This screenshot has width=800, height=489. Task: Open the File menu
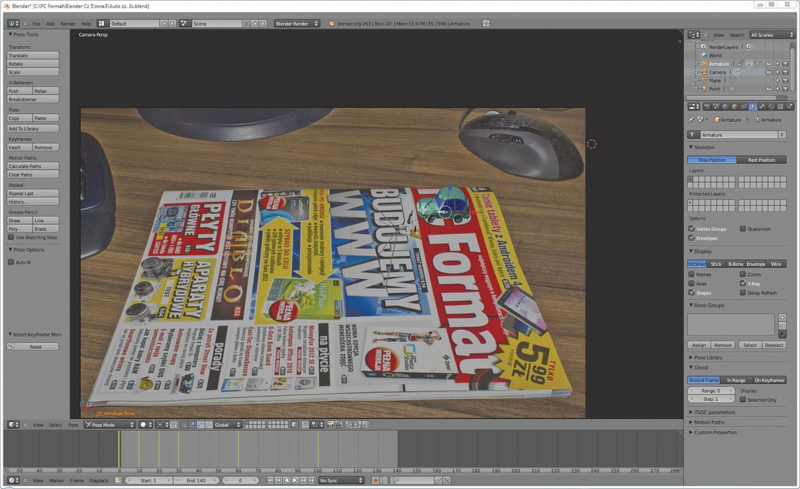coord(36,24)
